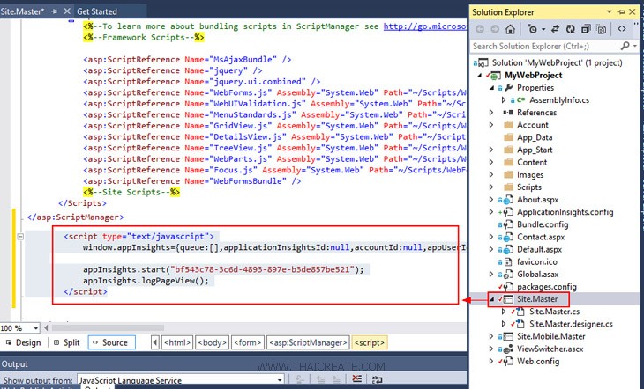Expand the Images folder
Image resolution: width=644 pixels, height=389 pixels.
click(491, 174)
